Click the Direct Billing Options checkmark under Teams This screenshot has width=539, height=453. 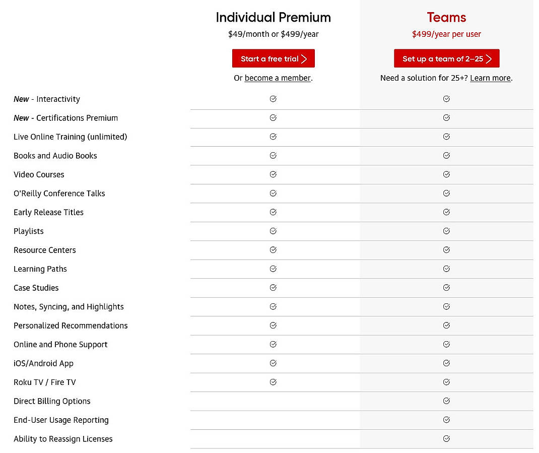[x=446, y=401]
